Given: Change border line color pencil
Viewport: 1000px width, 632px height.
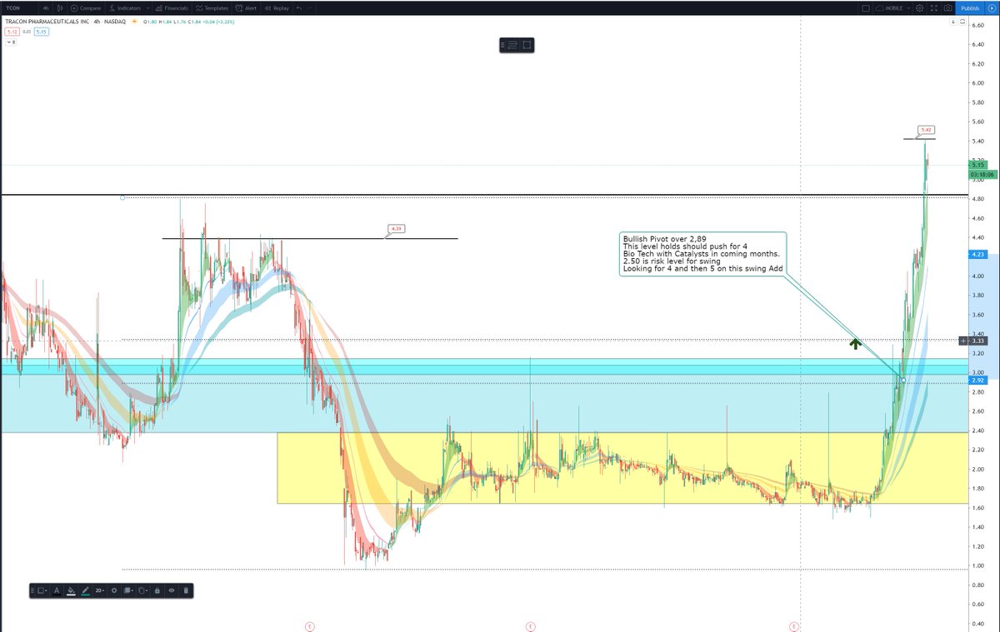Looking at the screenshot, I should click(x=85, y=590).
